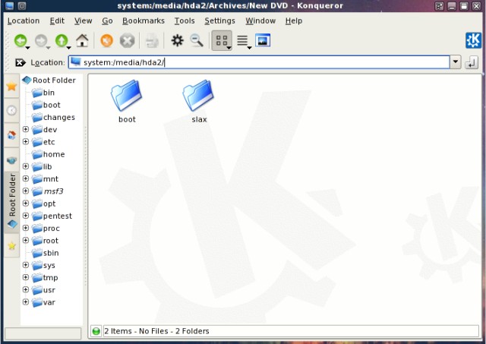The height and width of the screenshot is (344, 486).
Task: Expand the etc folder tree node
Action: click(26, 141)
